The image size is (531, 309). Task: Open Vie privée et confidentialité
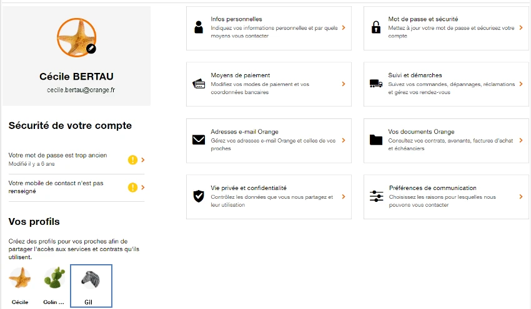tap(269, 196)
